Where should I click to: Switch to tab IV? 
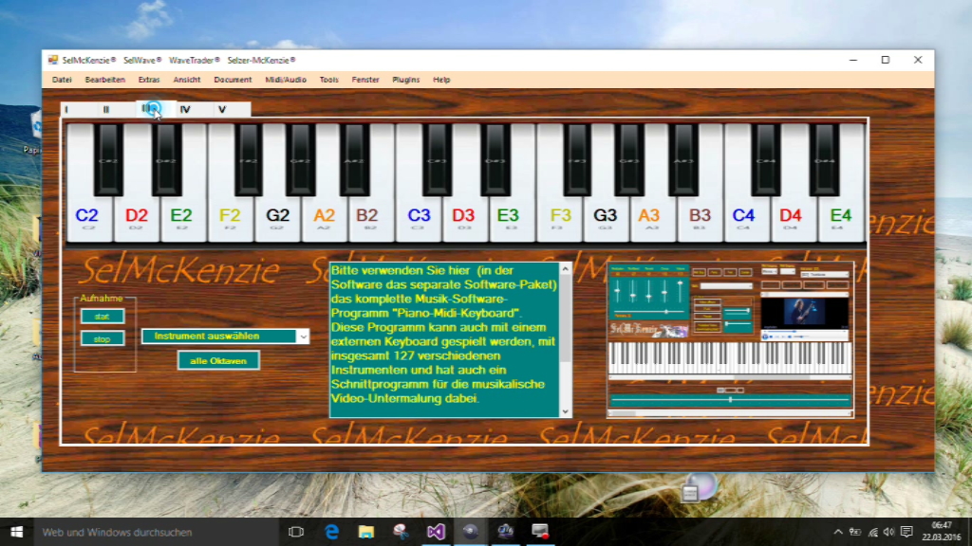(x=195, y=110)
